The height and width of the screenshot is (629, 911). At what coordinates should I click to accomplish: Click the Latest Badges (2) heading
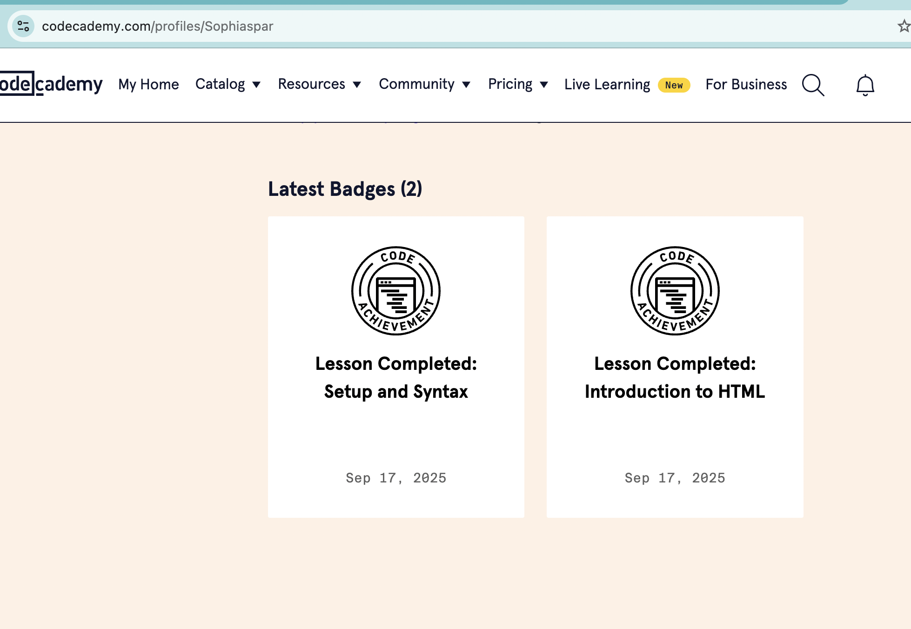(x=345, y=189)
